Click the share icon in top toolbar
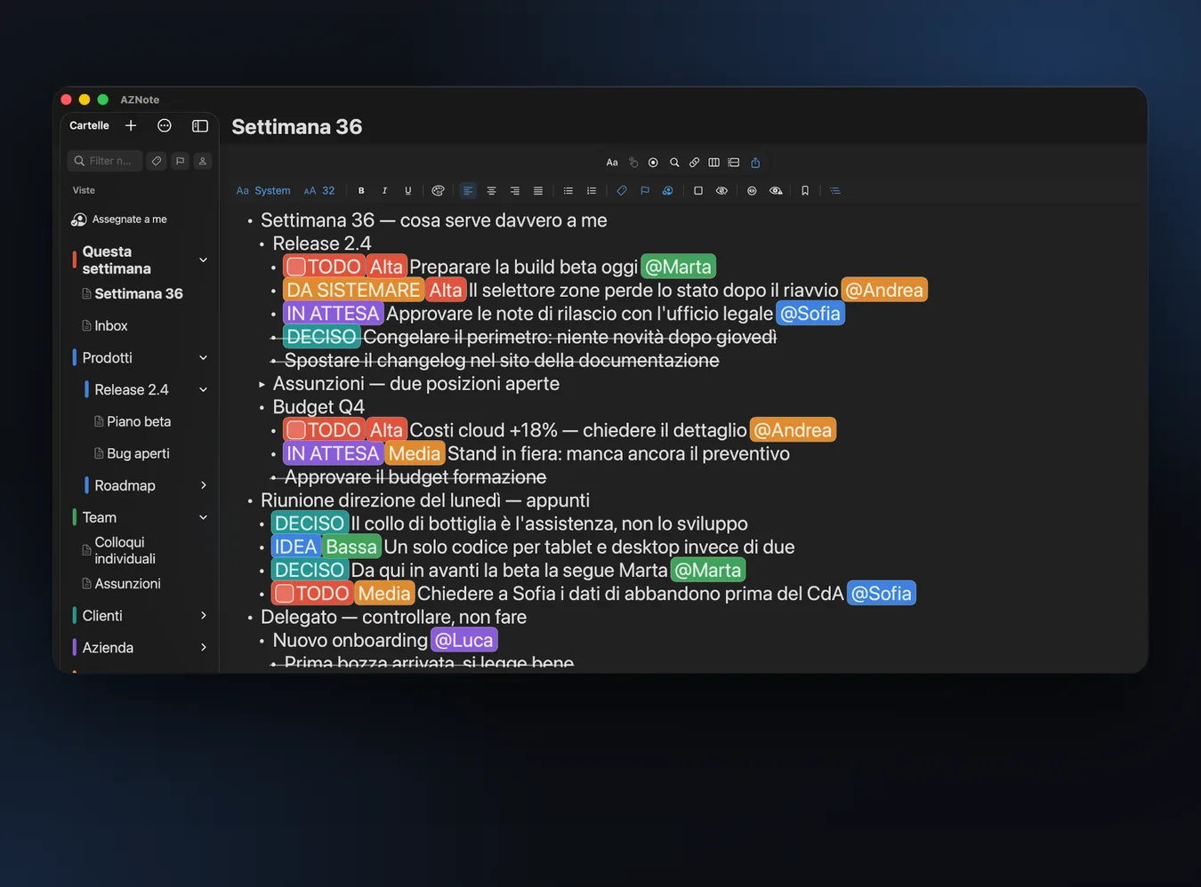The width and height of the screenshot is (1201, 887). click(x=755, y=163)
